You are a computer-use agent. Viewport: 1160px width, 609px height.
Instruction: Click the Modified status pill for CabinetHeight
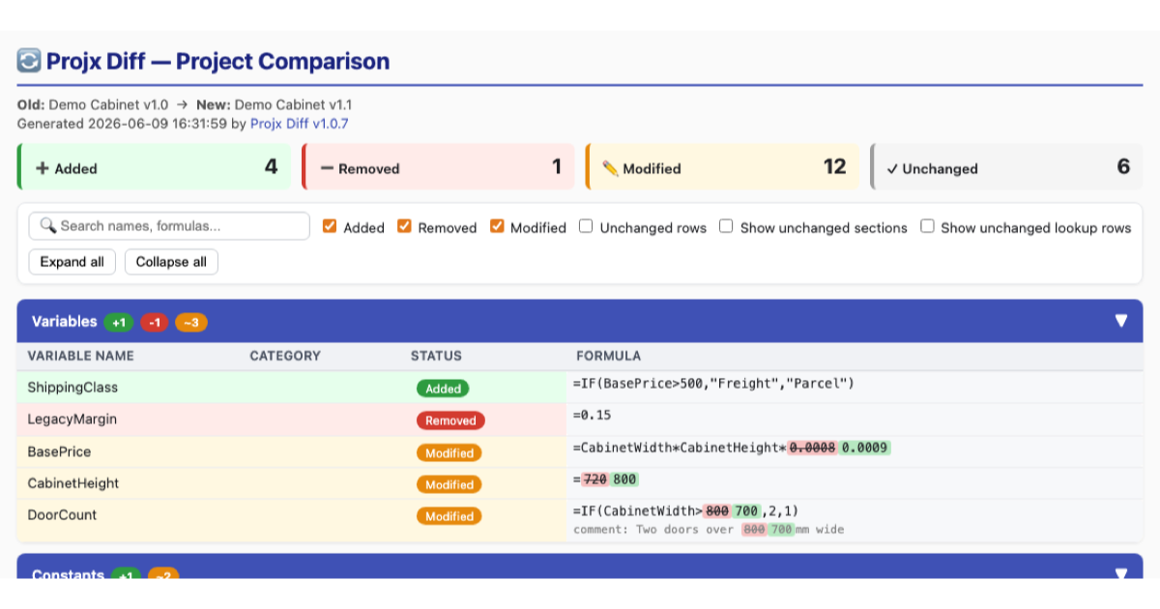coord(449,484)
